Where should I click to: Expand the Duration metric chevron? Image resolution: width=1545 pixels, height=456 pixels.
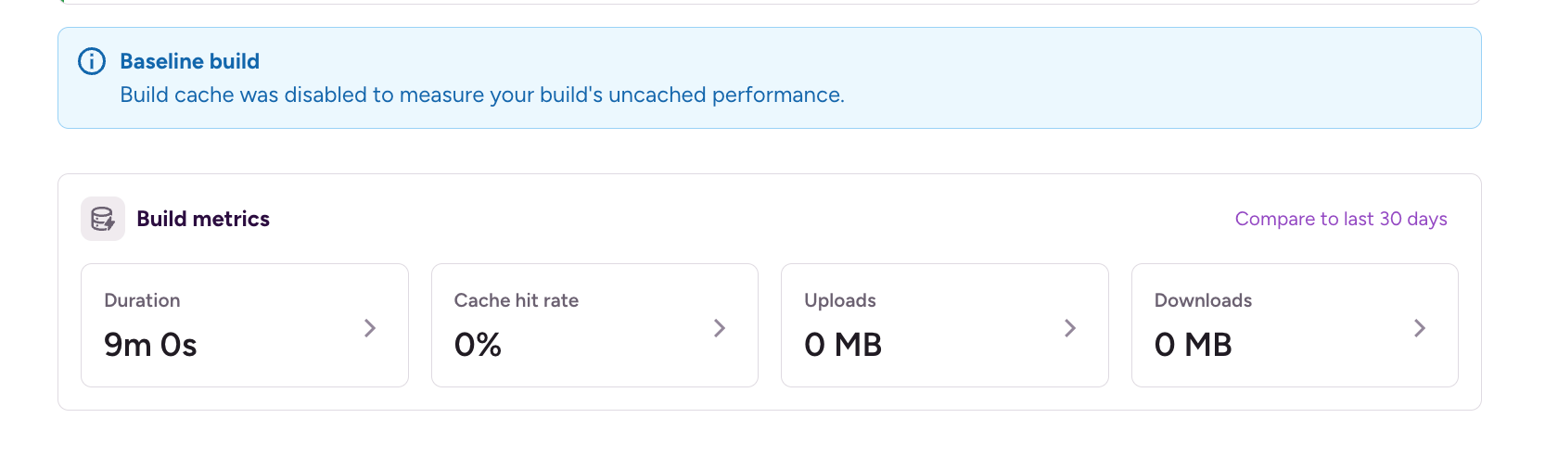370,327
